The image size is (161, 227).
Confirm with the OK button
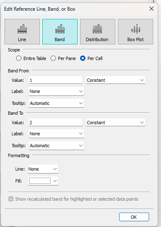coord(134,217)
